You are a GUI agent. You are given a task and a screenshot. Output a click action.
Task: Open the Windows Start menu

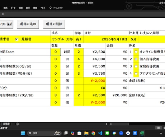pyautogui.click(x=23, y=133)
